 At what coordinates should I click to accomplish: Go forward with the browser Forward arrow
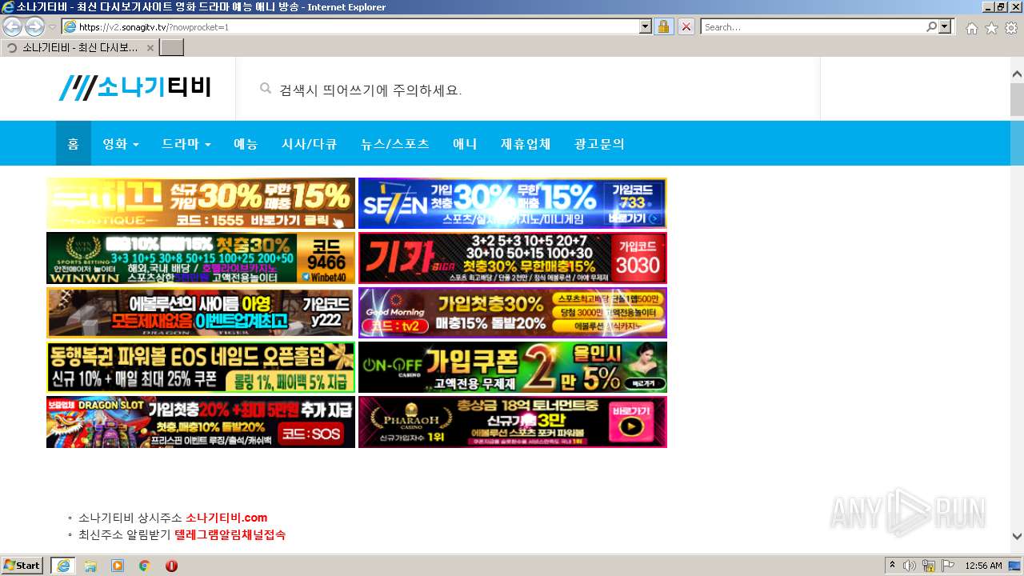coord(34,26)
